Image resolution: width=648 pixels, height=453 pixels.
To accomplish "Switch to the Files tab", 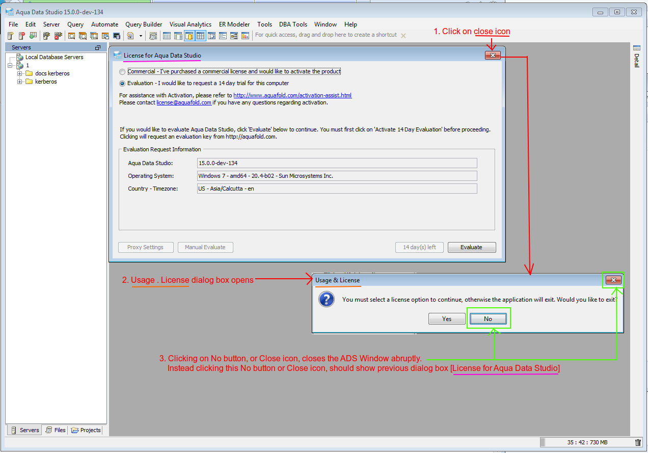I will 56,430.
